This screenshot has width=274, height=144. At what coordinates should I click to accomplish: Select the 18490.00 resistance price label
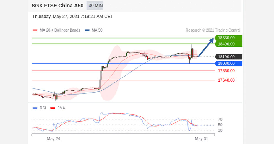pos(228,44)
